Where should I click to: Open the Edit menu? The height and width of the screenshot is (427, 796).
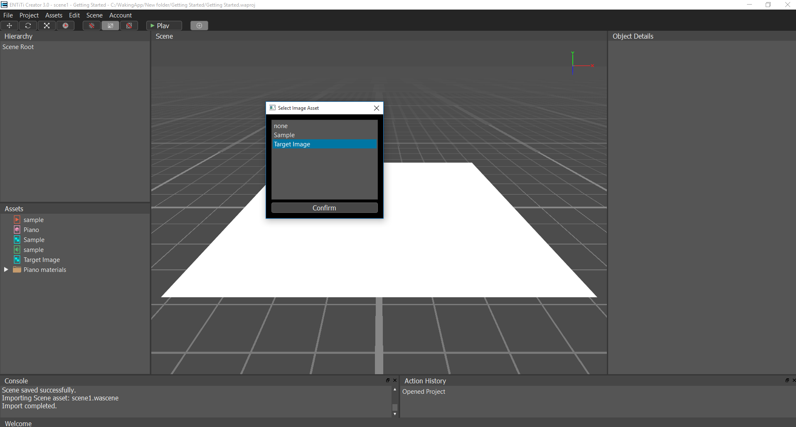click(74, 15)
